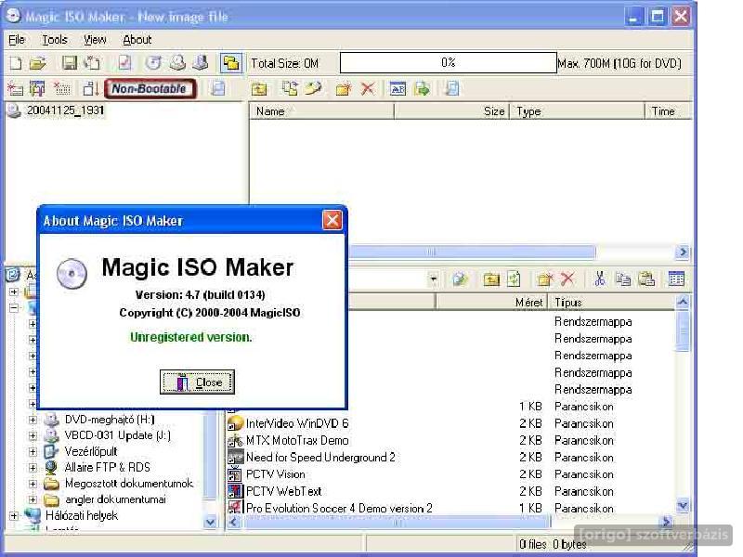The image size is (743, 557).
Task: Expand Megosztott dokumentumok node
Action: point(33,484)
